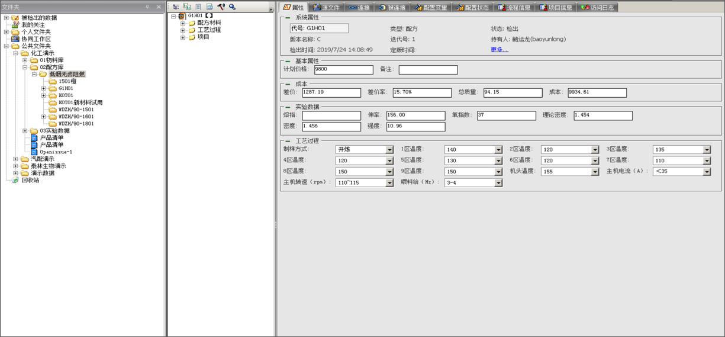Collapse the 系统属性 section

pos(288,18)
